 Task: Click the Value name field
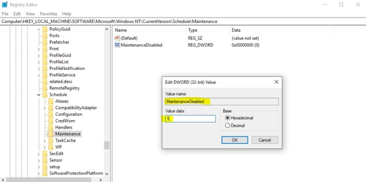point(222,101)
